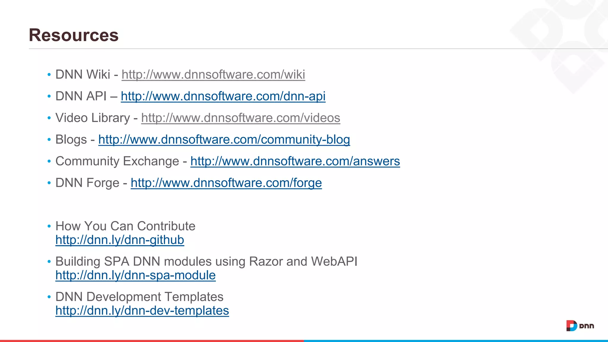
Task: Open the Video Library videos link
Action: [x=240, y=118]
